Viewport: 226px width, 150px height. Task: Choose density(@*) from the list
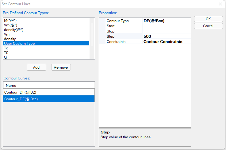[13, 30]
